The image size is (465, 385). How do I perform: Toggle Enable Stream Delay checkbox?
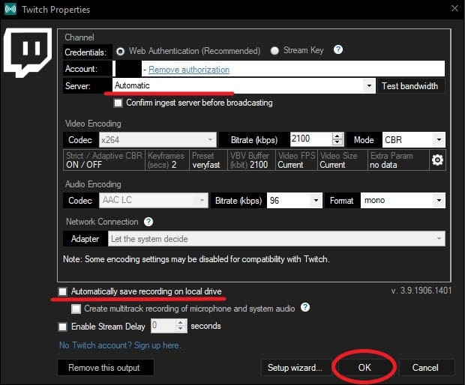coord(63,326)
